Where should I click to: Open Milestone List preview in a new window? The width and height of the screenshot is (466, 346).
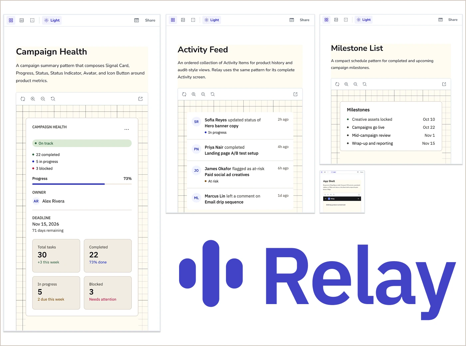[444, 84]
